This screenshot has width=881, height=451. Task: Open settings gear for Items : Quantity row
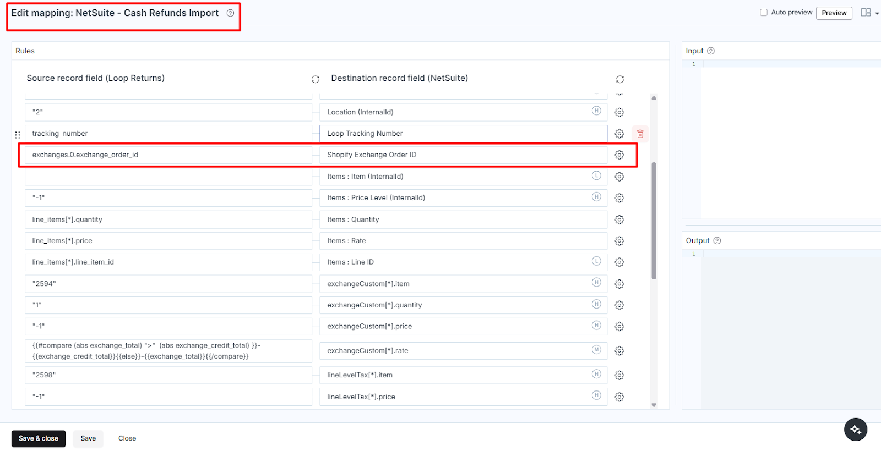619,219
